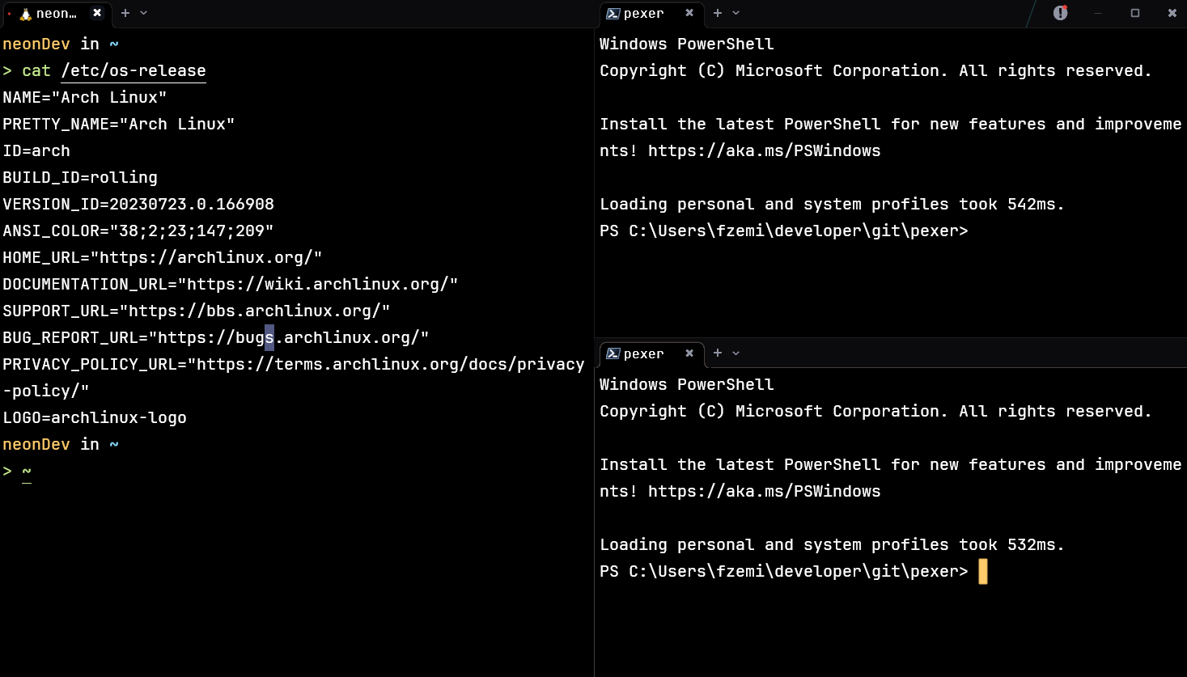This screenshot has height=677, width=1187.
Task: Add new tab in lower right pane
Action: 718,353
